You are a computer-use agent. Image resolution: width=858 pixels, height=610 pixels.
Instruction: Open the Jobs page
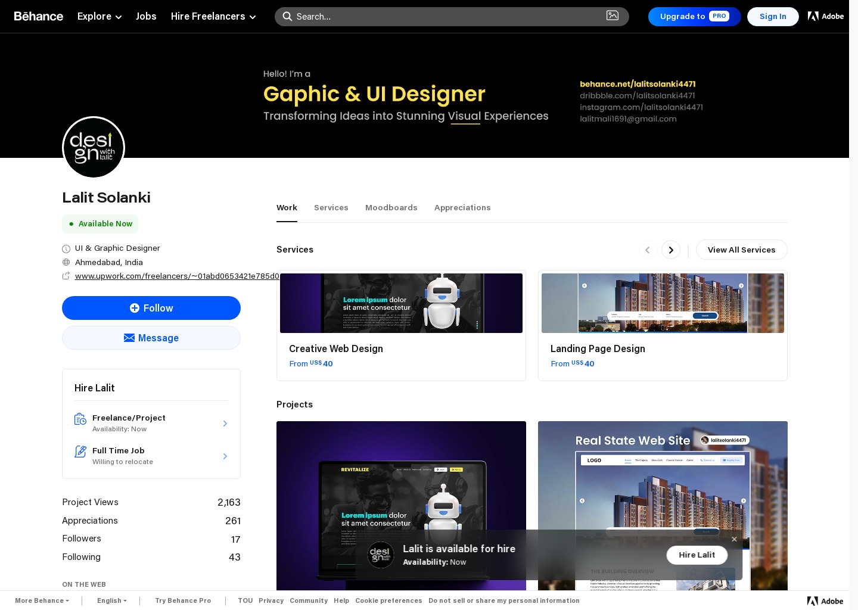pyautogui.click(x=146, y=16)
